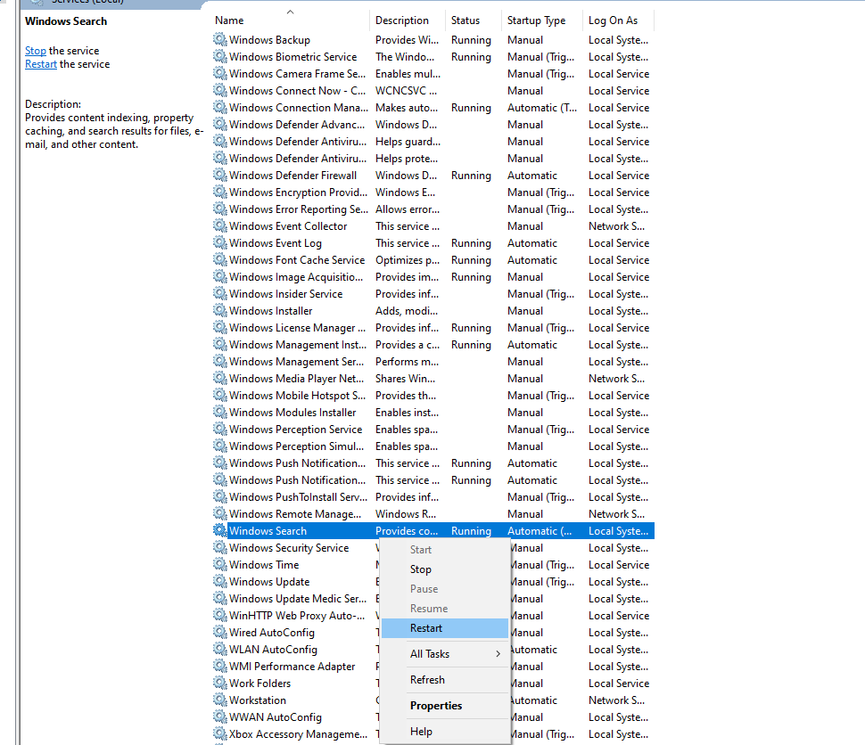Screen dimensions: 865x745
Task: Sort by the Startup Type column header
Action: [x=541, y=20]
